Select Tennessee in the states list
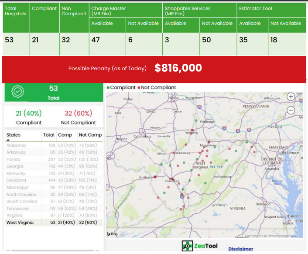The width and height of the screenshot is (308, 254). click(17, 208)
